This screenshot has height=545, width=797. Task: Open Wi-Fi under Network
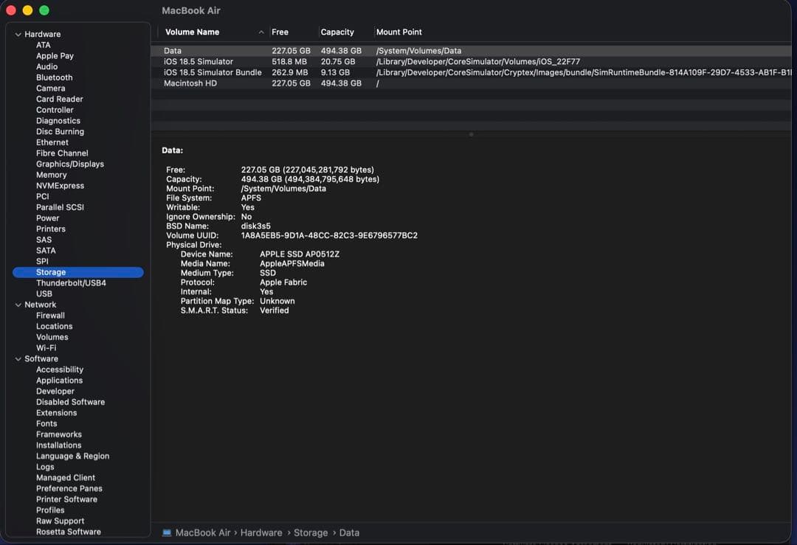click(x=46, y=348)
